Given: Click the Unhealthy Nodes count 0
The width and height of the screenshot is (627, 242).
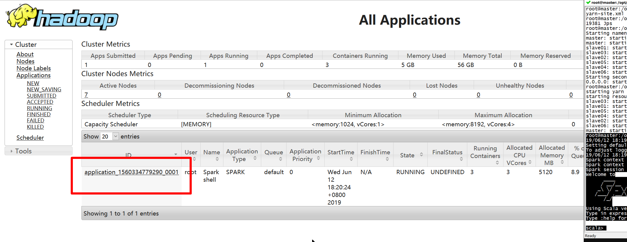Looking at the screenshot, I should 479,95.
